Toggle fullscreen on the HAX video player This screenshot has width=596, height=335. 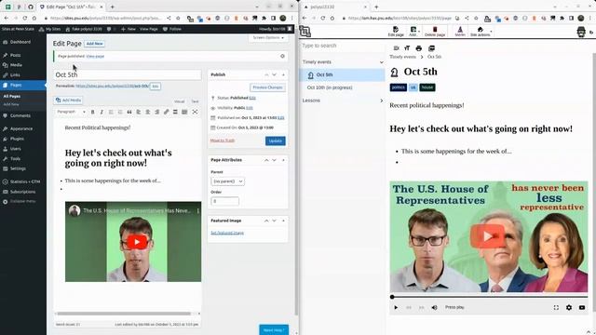tap(556, 307)
